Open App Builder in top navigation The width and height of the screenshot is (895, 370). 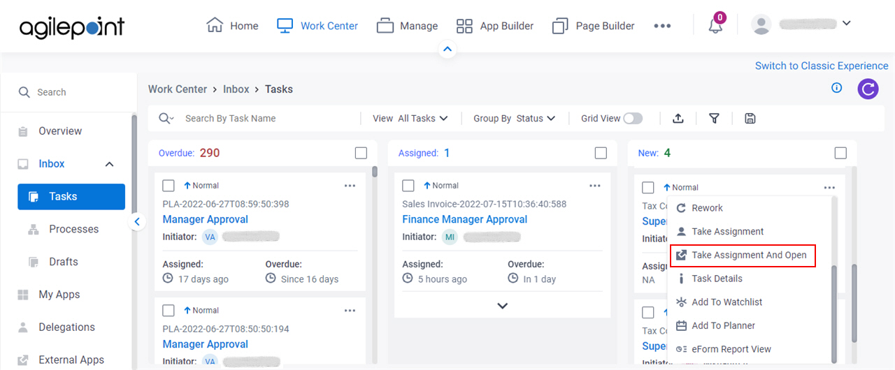pyautogui.click(x=494, y=26)
